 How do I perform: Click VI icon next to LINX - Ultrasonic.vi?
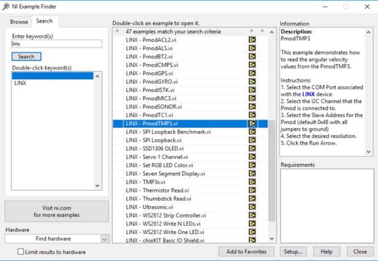pyautogui.click(x=252, y=207)
